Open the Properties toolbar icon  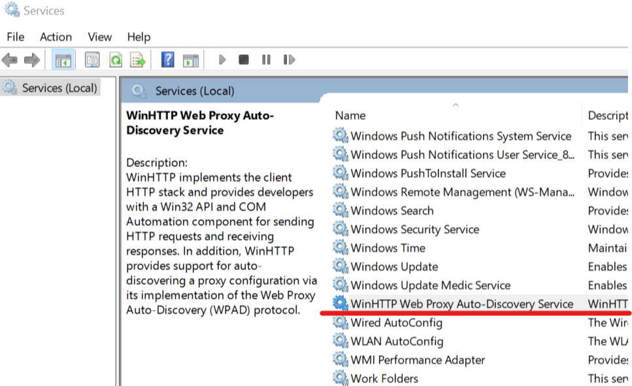click(x=92, y=60)
